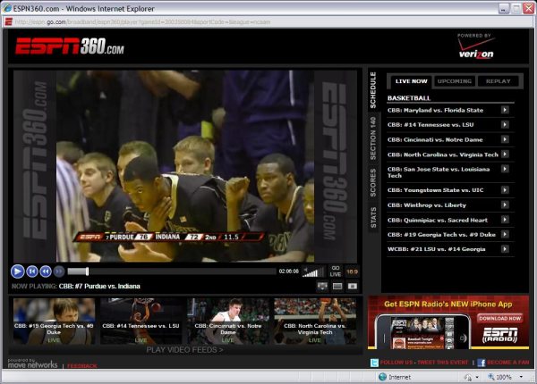Viewport: 537px width, 384px height.
Task: Select CBB: #14 Tennessee vs. LSU in the schedule
Action: [430, 125]
